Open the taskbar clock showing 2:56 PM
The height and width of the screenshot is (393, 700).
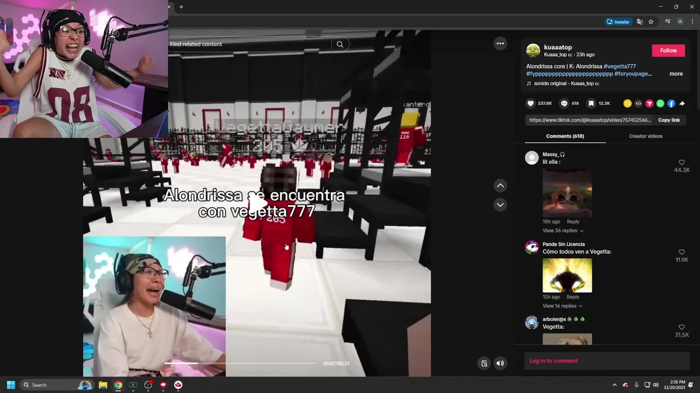tap(675, 385)
